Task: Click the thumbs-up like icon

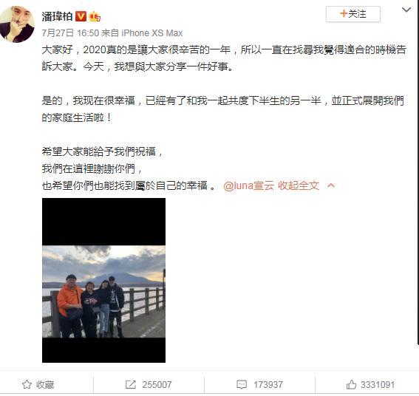Action: tap(351, 384)
